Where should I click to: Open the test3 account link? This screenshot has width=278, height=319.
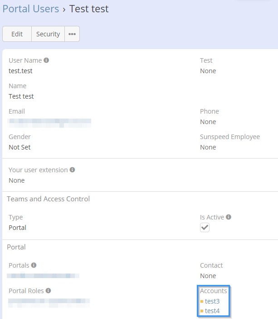pos(212,301)
